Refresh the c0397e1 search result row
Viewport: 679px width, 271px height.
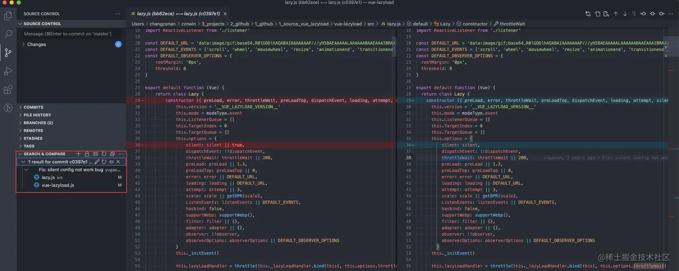pos(104,162)
